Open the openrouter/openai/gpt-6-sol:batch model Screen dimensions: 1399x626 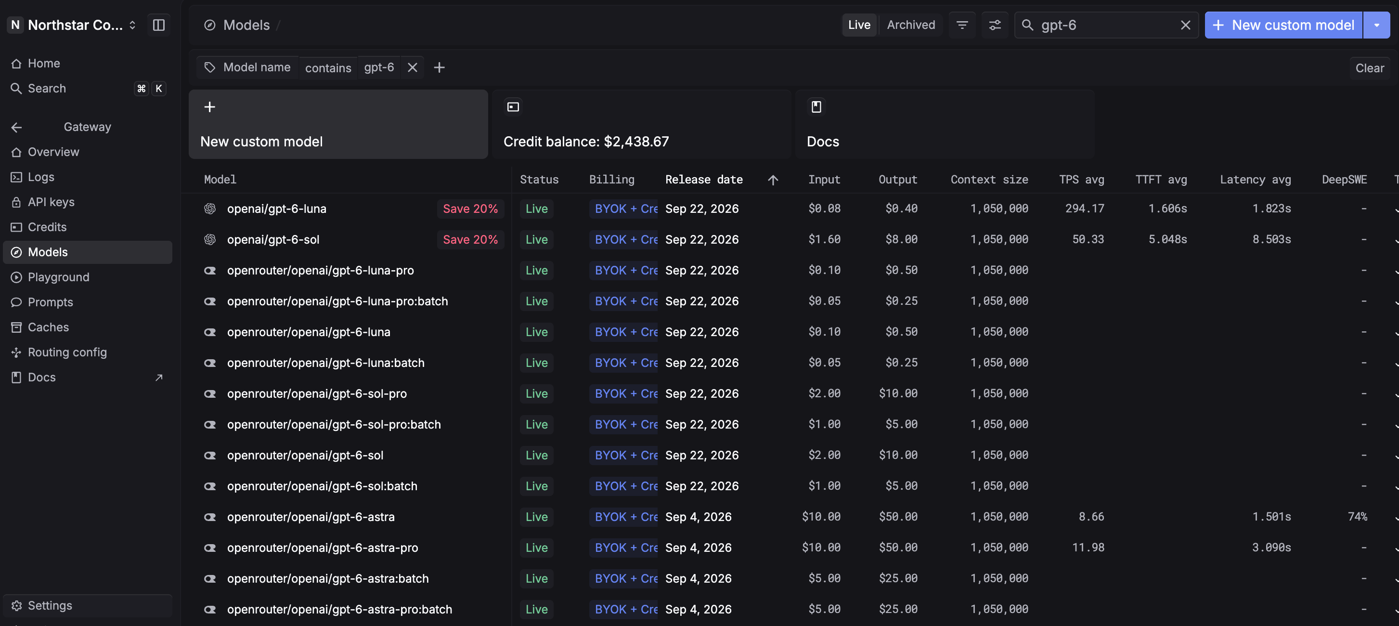tap(322, 486)
